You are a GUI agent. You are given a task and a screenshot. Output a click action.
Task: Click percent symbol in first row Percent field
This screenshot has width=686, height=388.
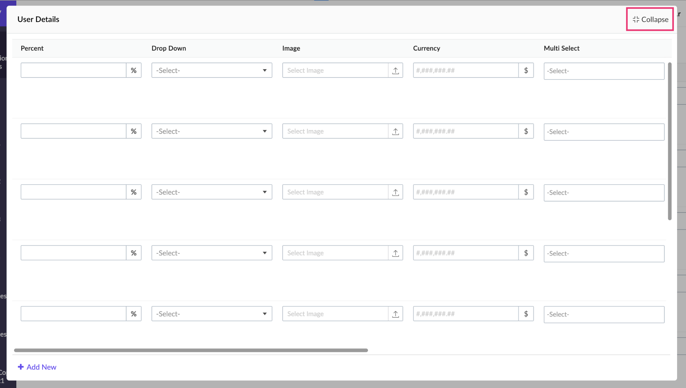point(134,71)
